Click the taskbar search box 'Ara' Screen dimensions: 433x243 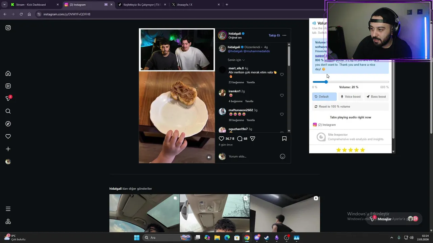point(167,238)
